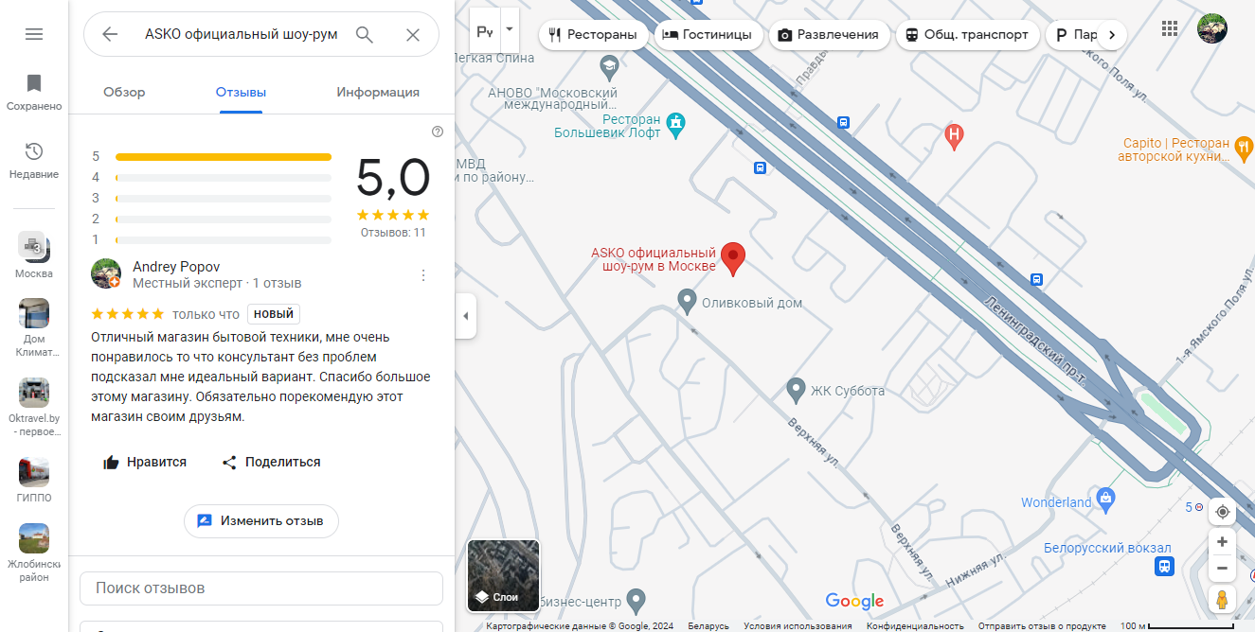1255x632 pixels.
Task: Click the ASKO search text field
Action: coord(242,34)
